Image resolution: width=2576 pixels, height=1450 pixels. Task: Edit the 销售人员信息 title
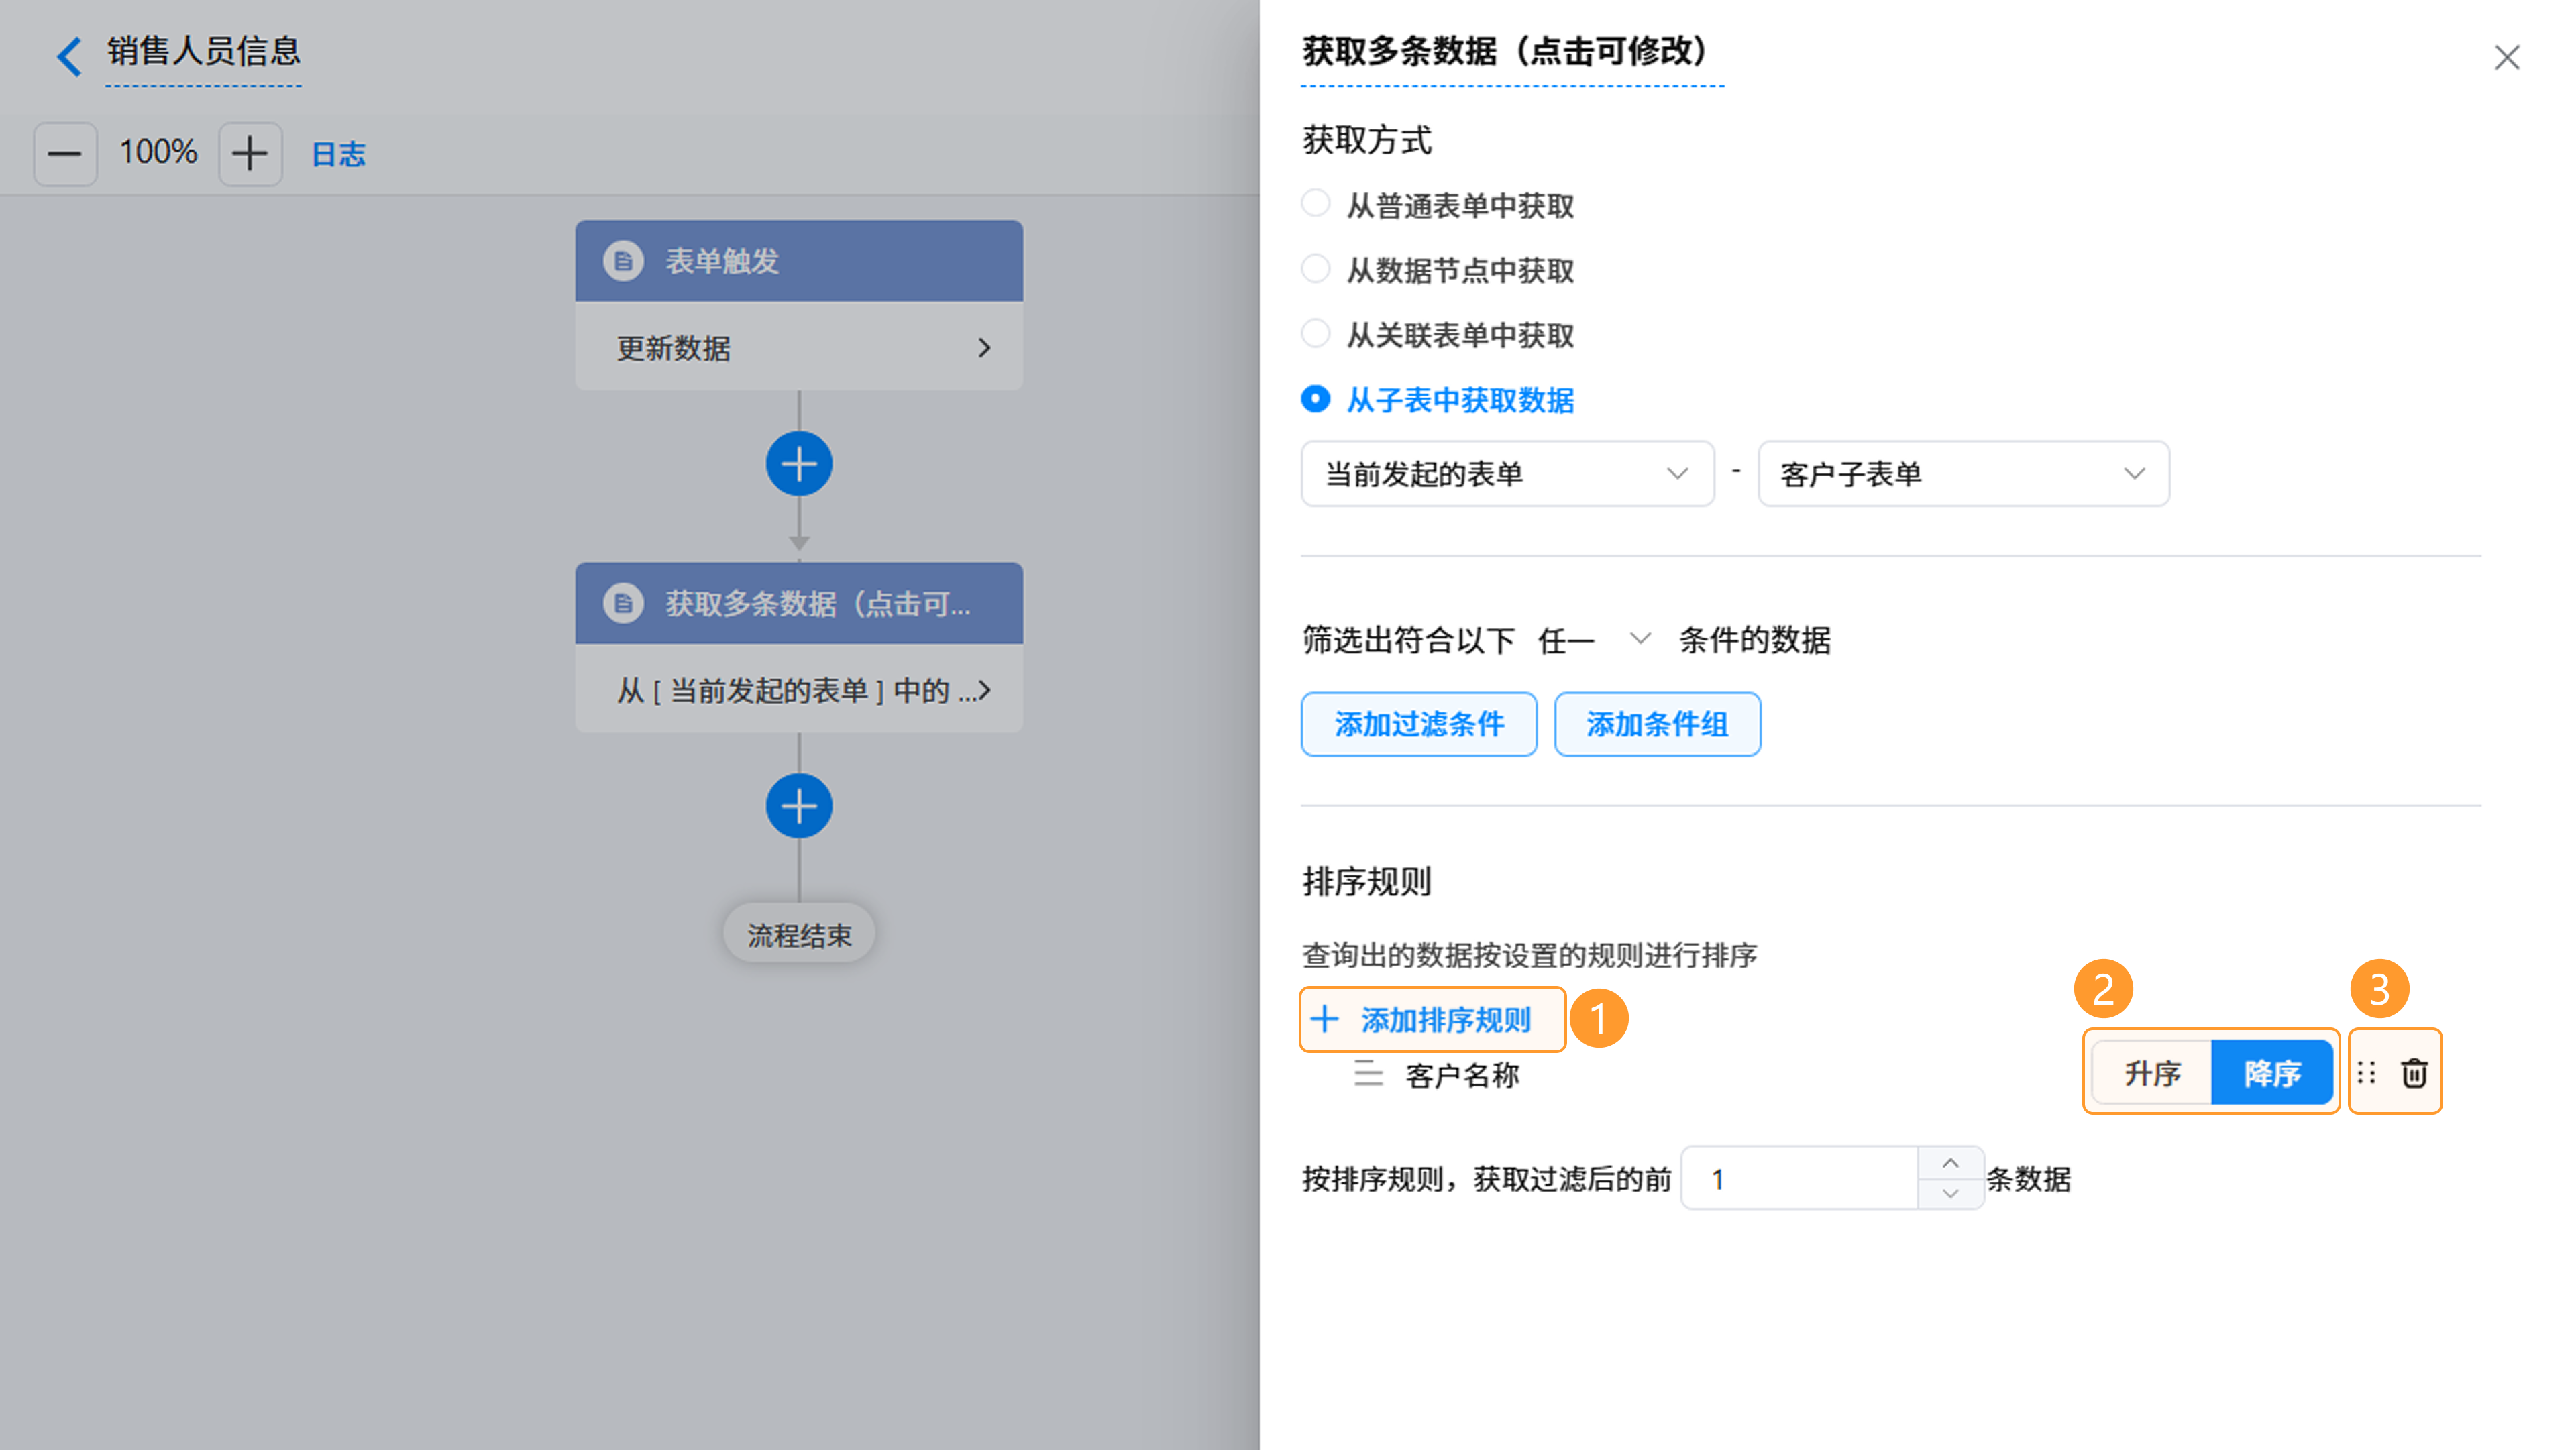203,51
